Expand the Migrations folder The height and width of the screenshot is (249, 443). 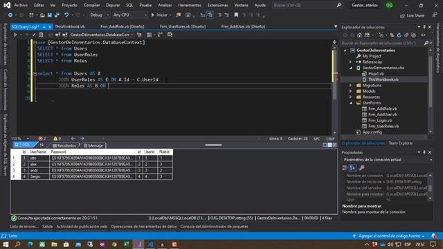click(351, 85)
